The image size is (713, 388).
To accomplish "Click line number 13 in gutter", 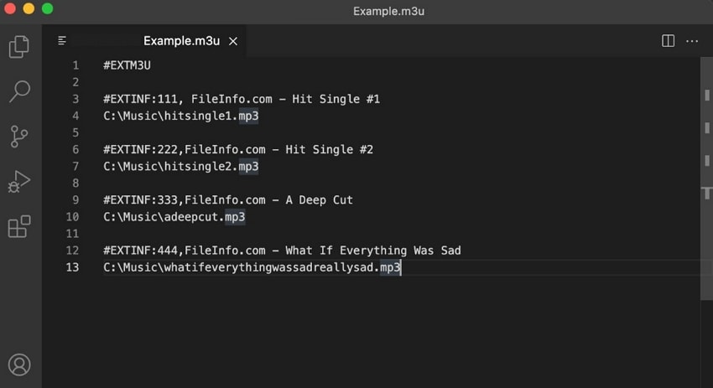I will point(72,267).
